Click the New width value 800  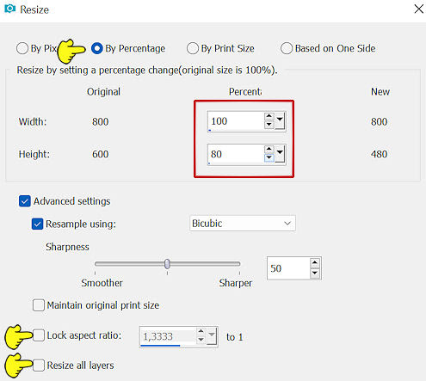tap(379, 122)
